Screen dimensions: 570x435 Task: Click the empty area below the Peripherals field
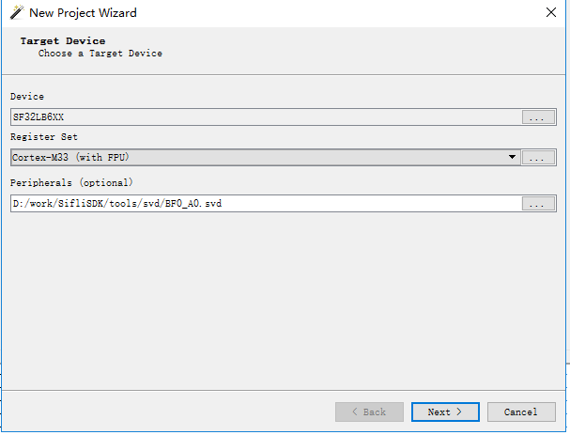tap(282, 301)
